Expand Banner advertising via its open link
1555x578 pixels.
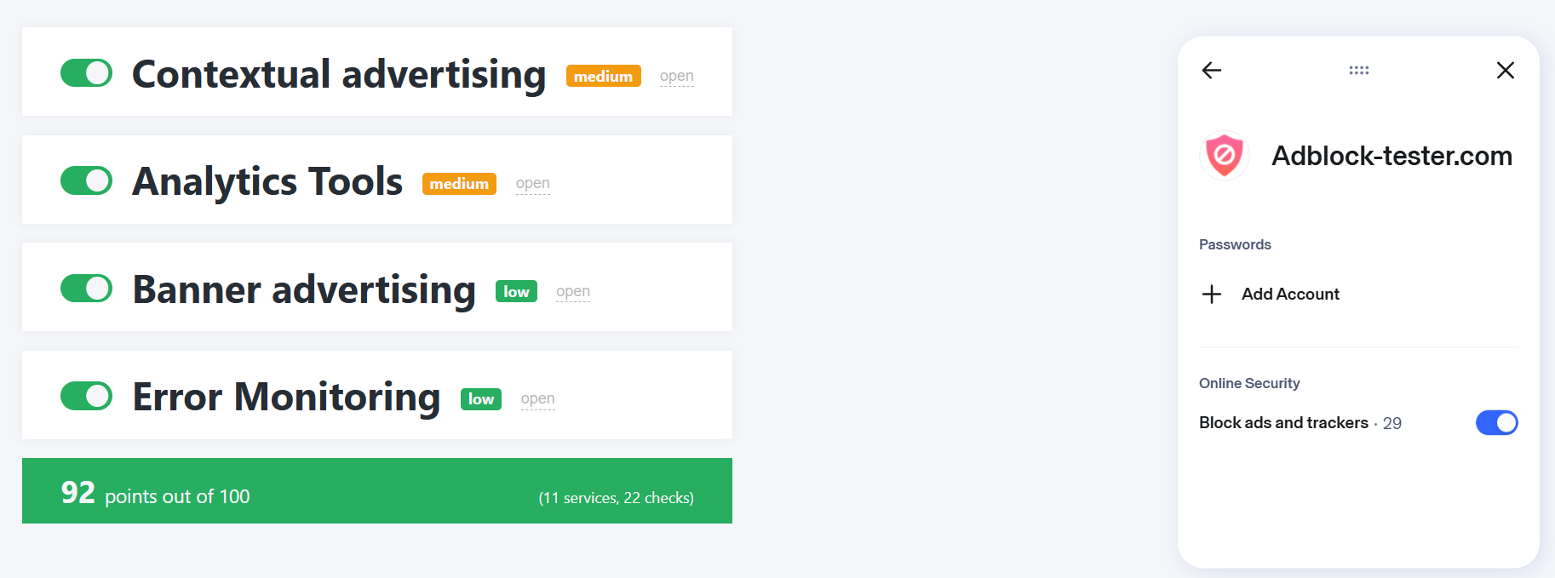tap(572, 290)
